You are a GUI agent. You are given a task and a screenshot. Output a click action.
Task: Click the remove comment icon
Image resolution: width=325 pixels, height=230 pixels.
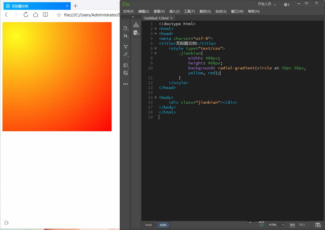coord(126,73)
